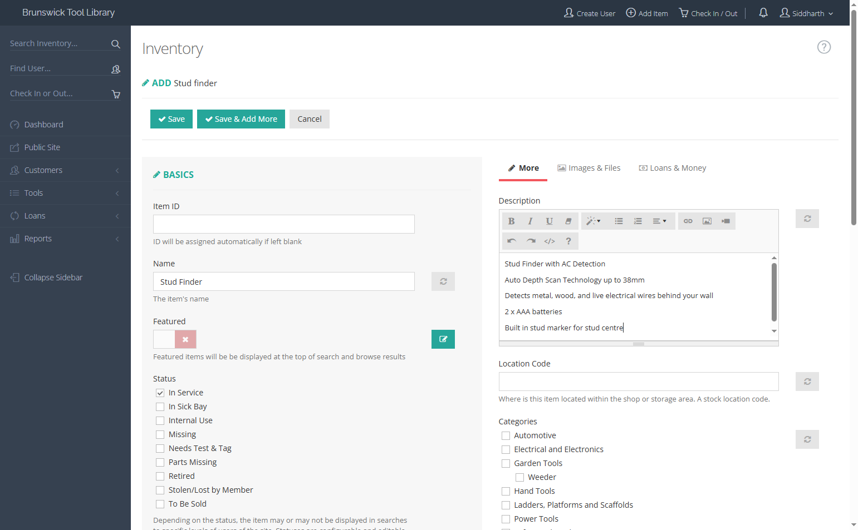The height and width of the screenshot is (530, 858).
Task: Click the page help icon beside Inventory
Action: click(x=824, y=47)
